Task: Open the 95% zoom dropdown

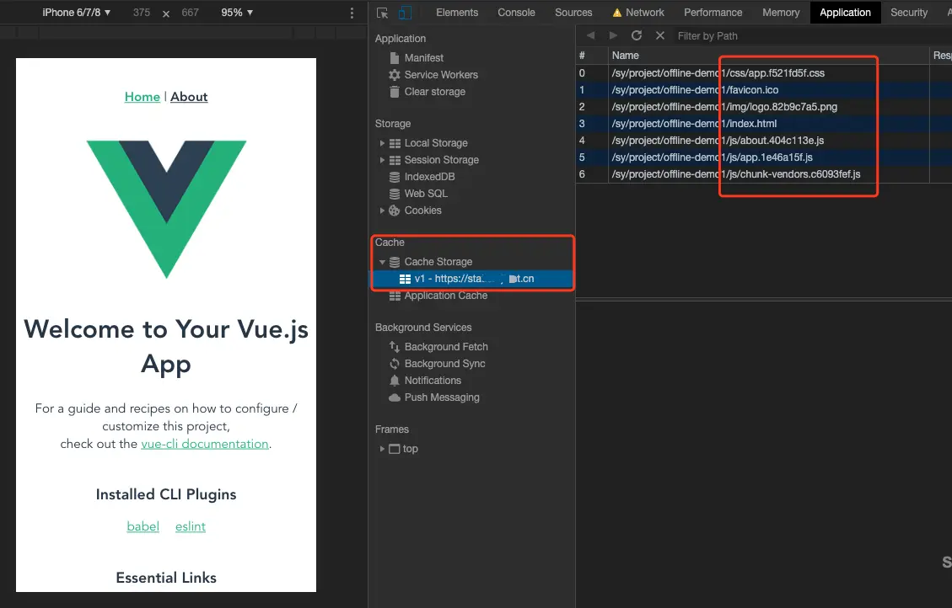Action: point(237,12)
